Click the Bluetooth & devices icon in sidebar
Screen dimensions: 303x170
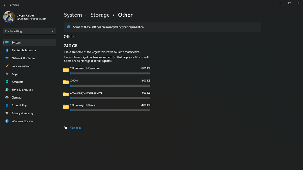pos(7,51)
